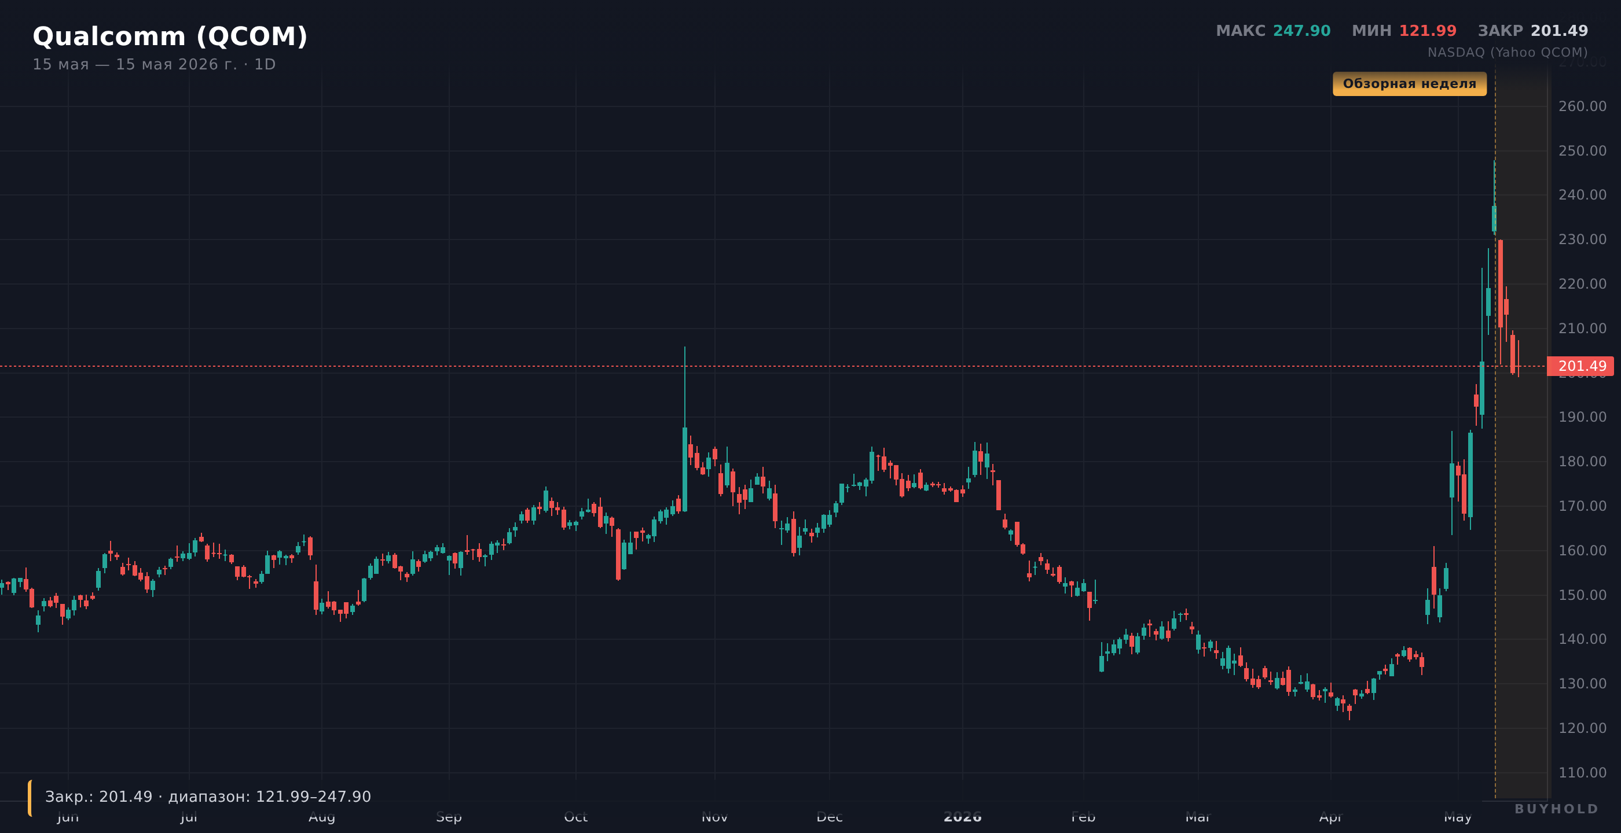This screenshot has height=833, width=1621.
Task: Click the NASDAQ (Yahoo QCOM) source label
Action: coord(1507,52)
